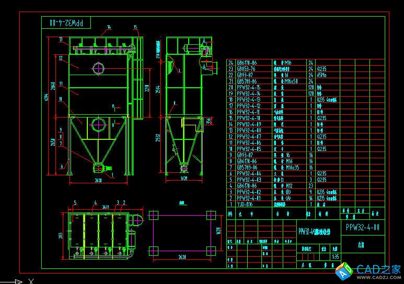Select the circular port on front view upper body
Viewport: 404px width, 284px height.
(x=97, y=67)
